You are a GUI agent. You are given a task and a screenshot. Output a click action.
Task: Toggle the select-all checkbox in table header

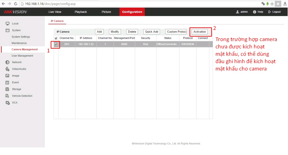(56, 38)
